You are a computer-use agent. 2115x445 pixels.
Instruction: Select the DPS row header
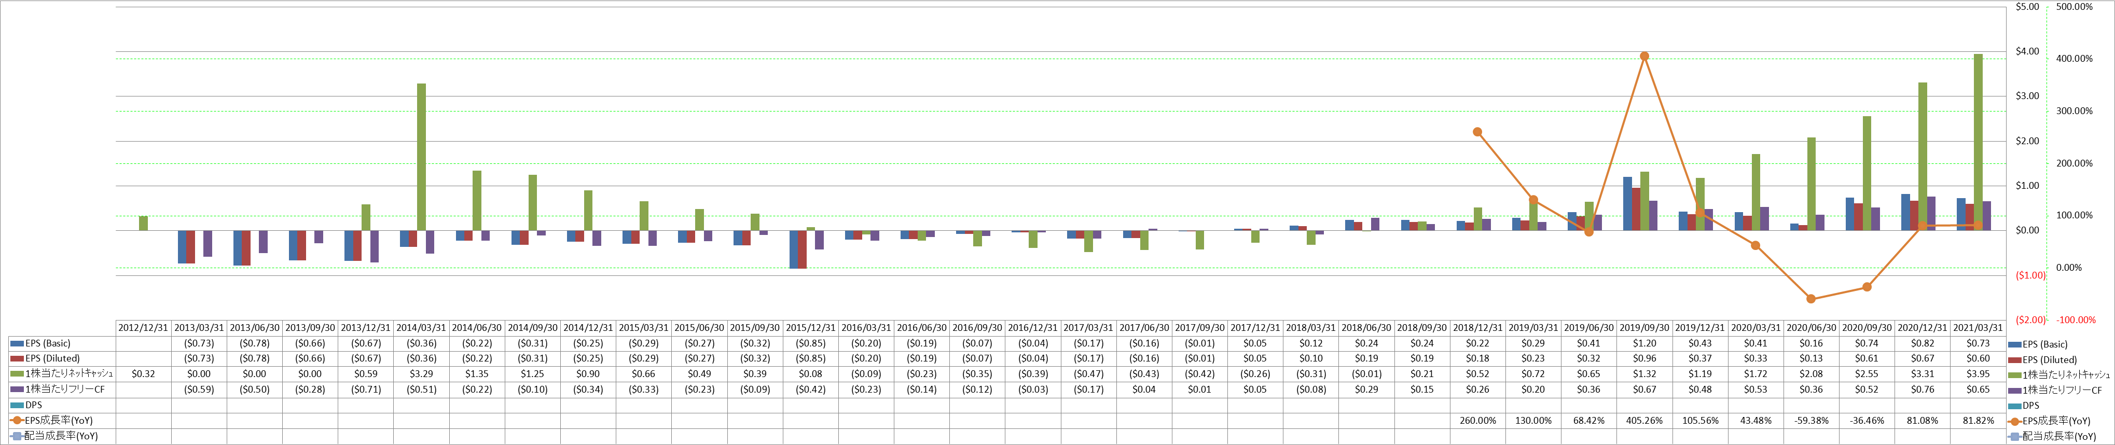click(62, 405)
